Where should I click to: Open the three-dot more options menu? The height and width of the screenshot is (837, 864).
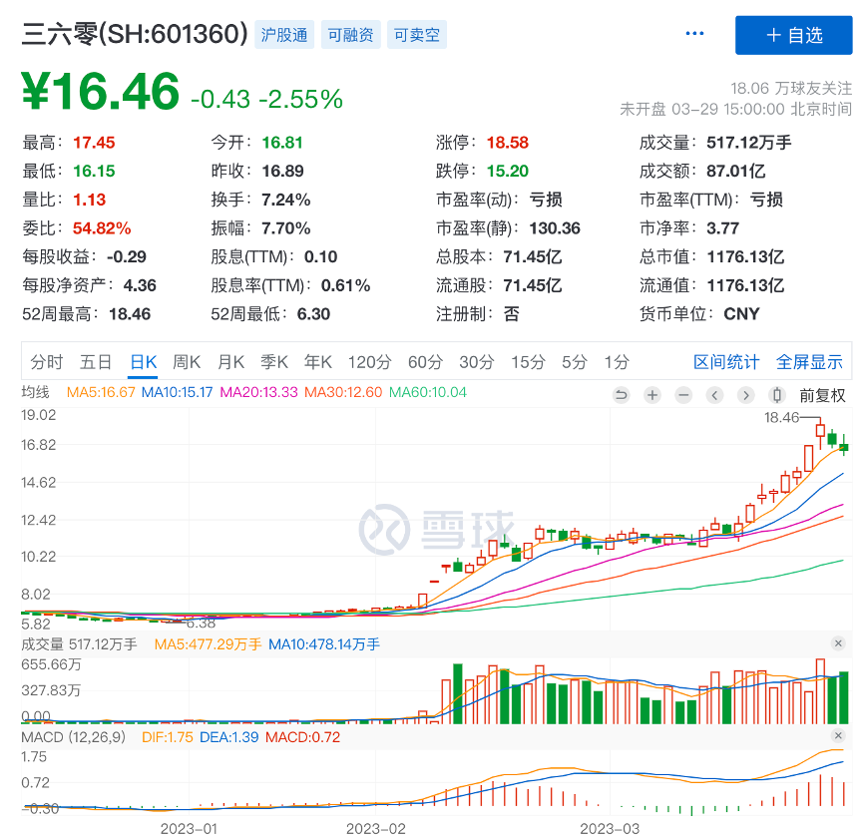(x=694, y=34)
